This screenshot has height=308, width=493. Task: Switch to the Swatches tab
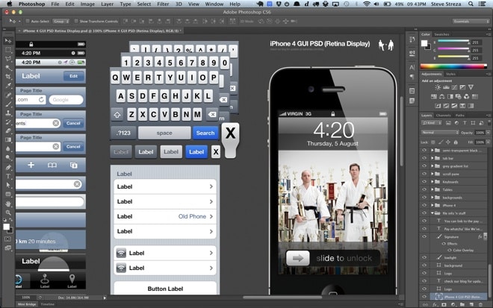(x=441, y=34)
